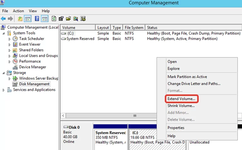Open the File menu

[x=5, y=11]
